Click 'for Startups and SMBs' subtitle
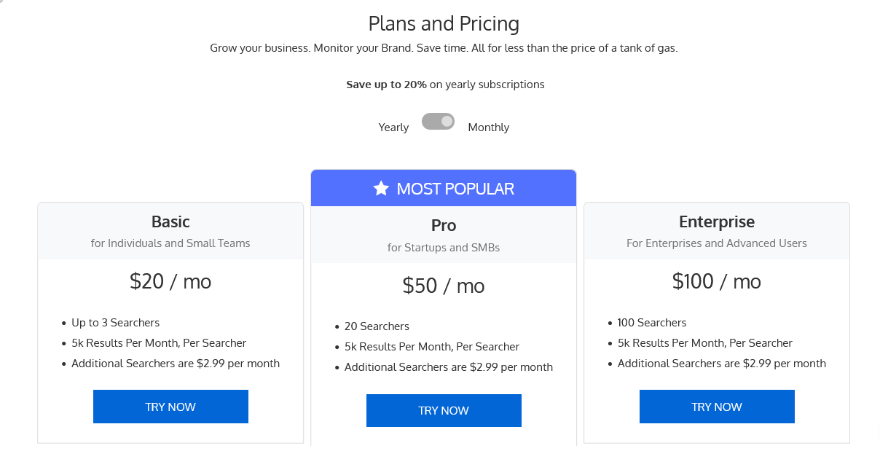 click(x=444, y=248)
